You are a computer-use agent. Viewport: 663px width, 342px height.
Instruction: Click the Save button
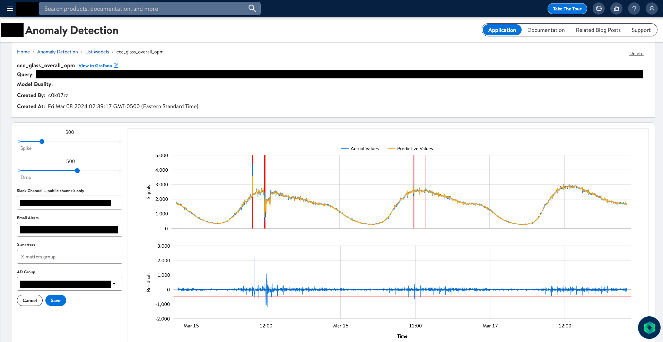click(x=55, y=300)
